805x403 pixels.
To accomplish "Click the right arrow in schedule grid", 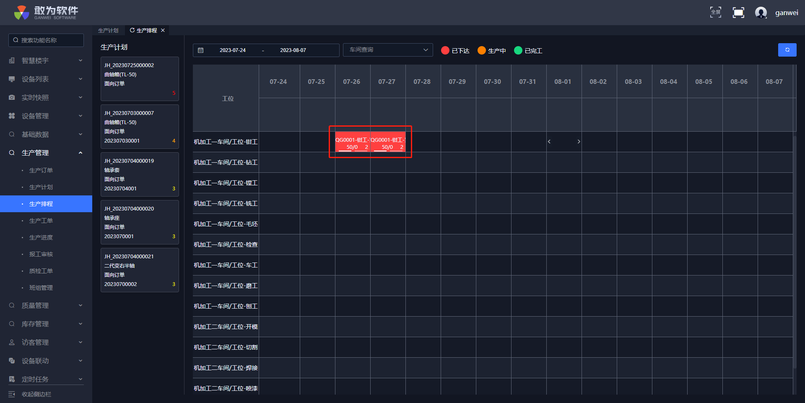I will (579, 142).
